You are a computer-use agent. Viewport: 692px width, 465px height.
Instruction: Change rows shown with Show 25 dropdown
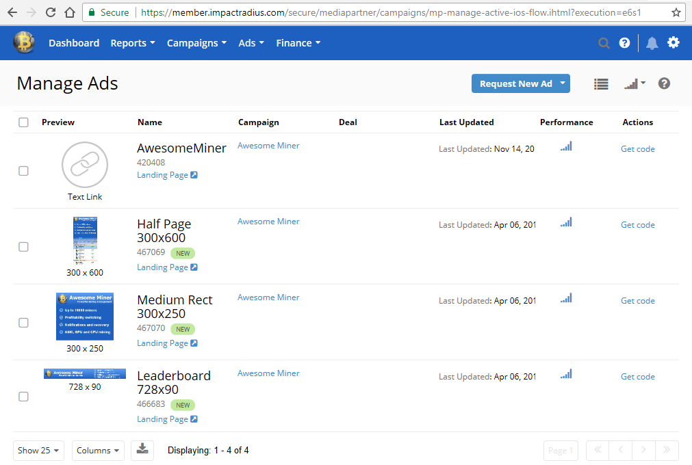point(38,451)
